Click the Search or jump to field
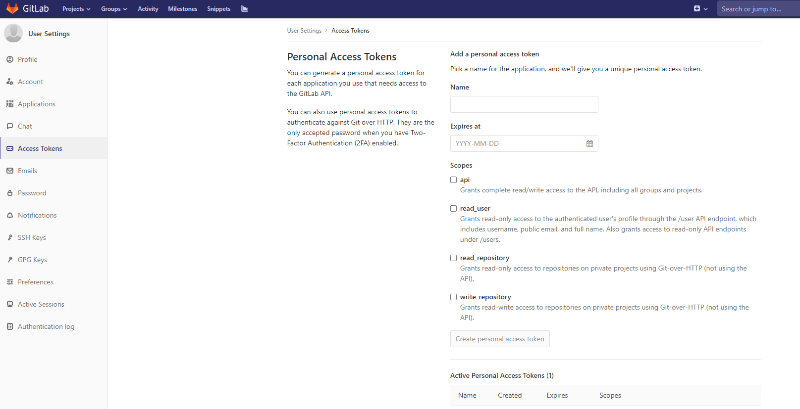The height and width of the screenshot is (409, 800). 758,9
